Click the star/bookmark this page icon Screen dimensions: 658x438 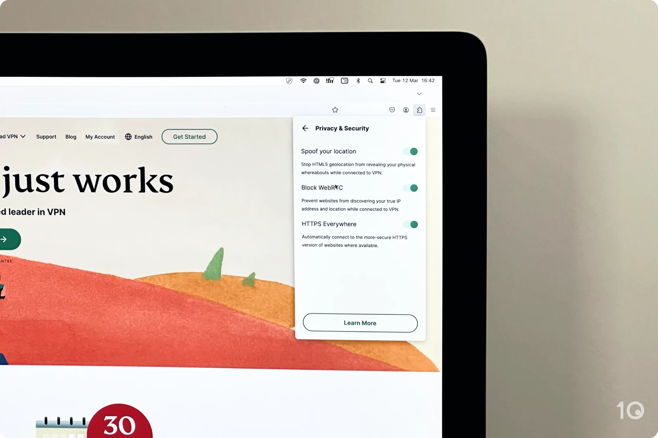coord(335,110)
